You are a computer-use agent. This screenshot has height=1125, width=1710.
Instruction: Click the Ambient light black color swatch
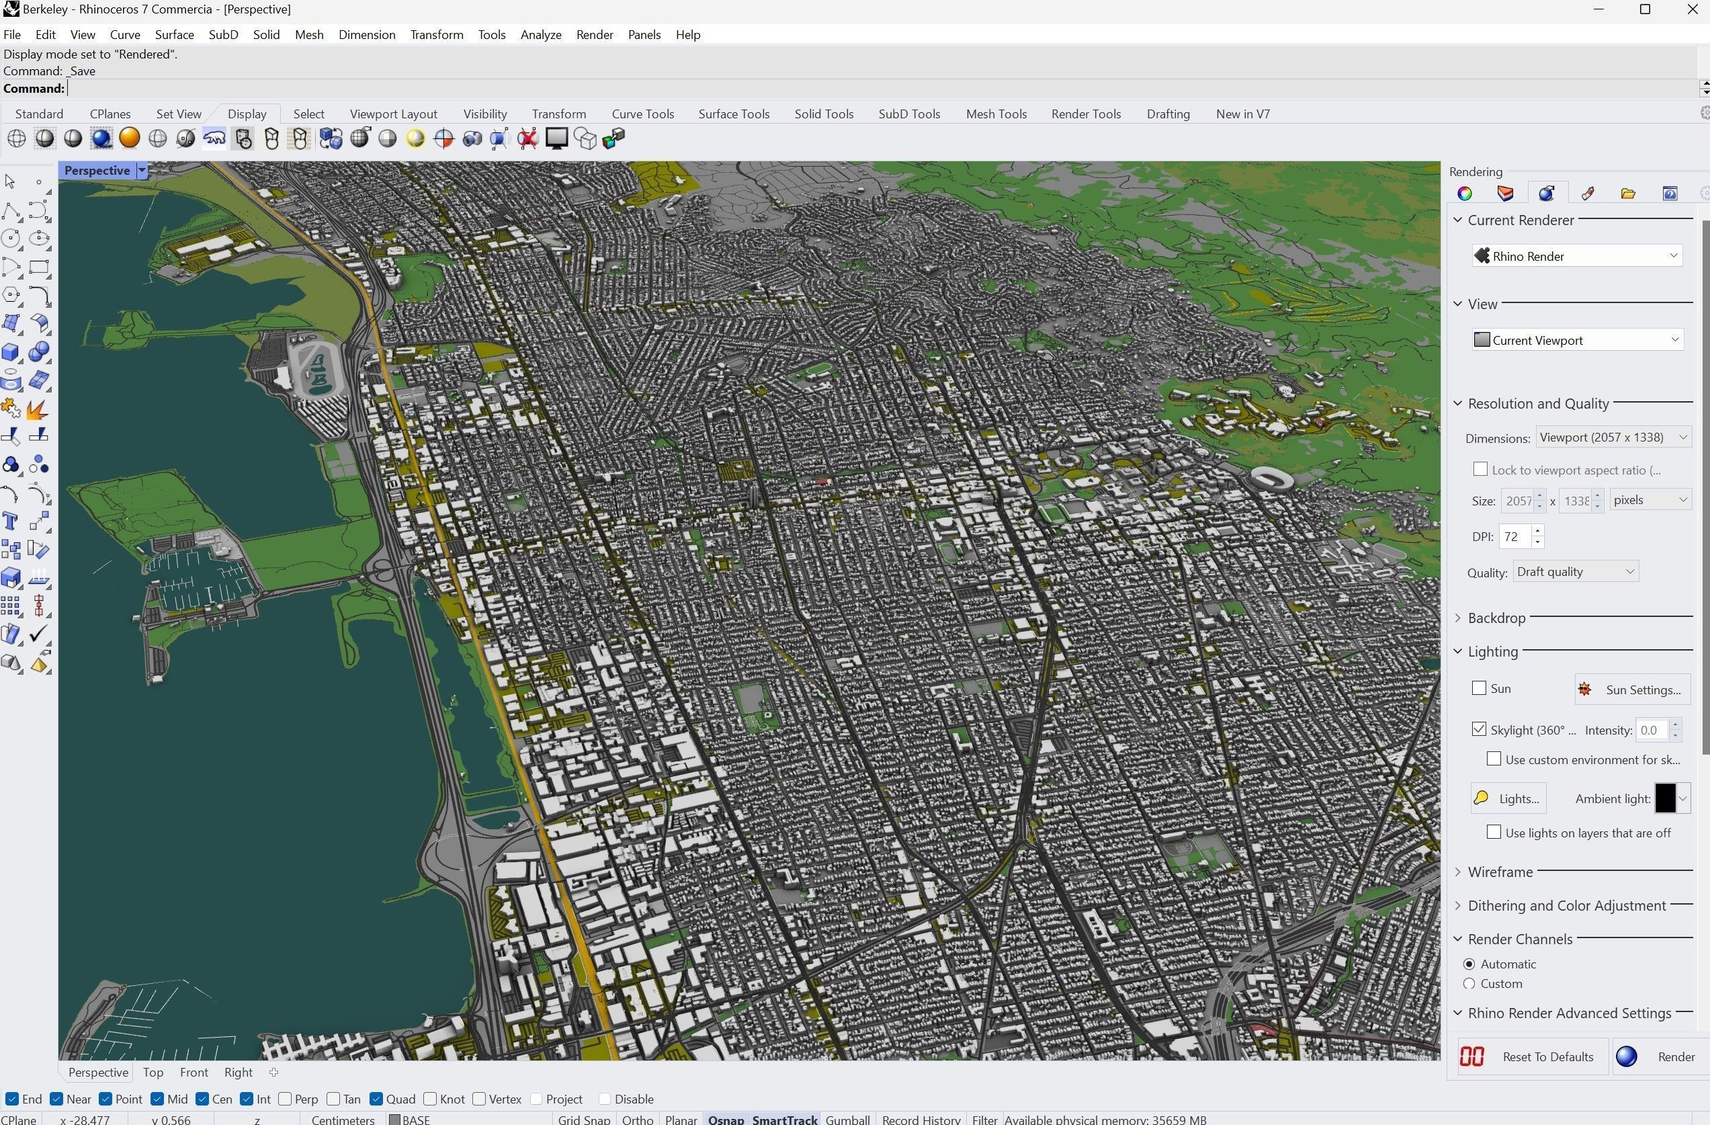[1665, 798]
